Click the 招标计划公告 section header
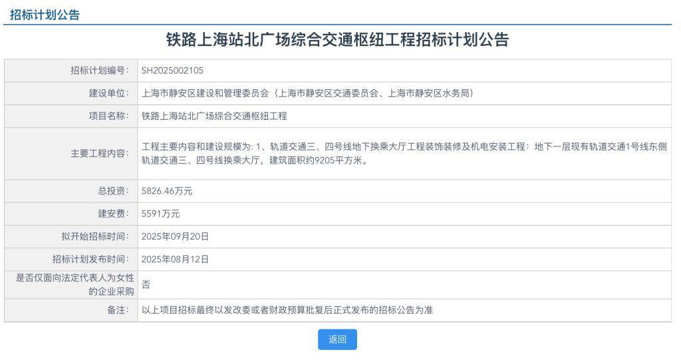 point(45,15)
